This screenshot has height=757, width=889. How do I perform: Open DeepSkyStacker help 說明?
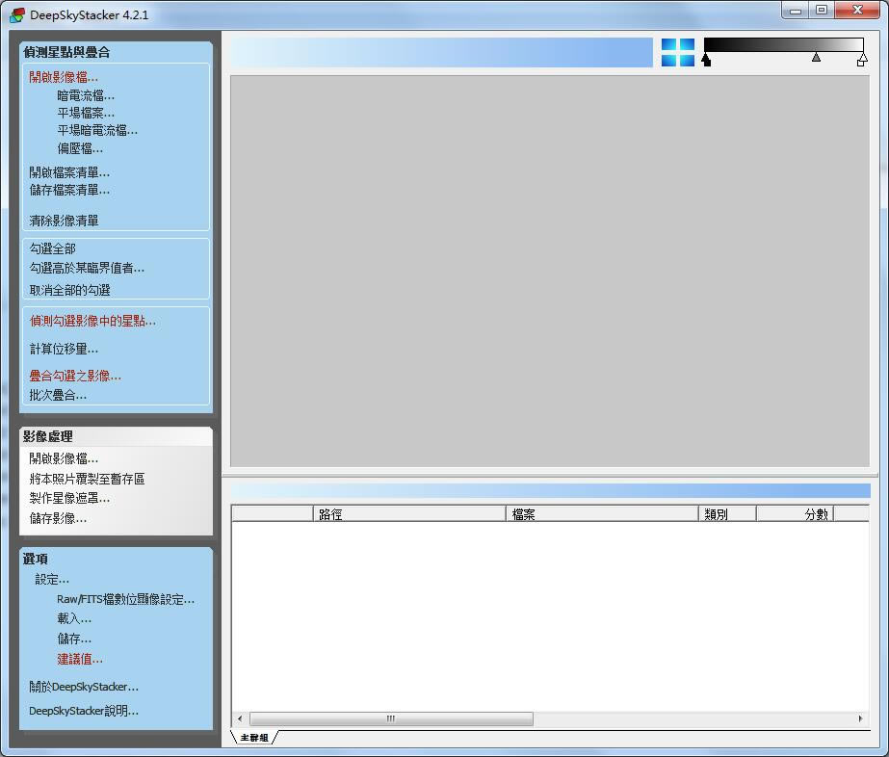point(84,711)
